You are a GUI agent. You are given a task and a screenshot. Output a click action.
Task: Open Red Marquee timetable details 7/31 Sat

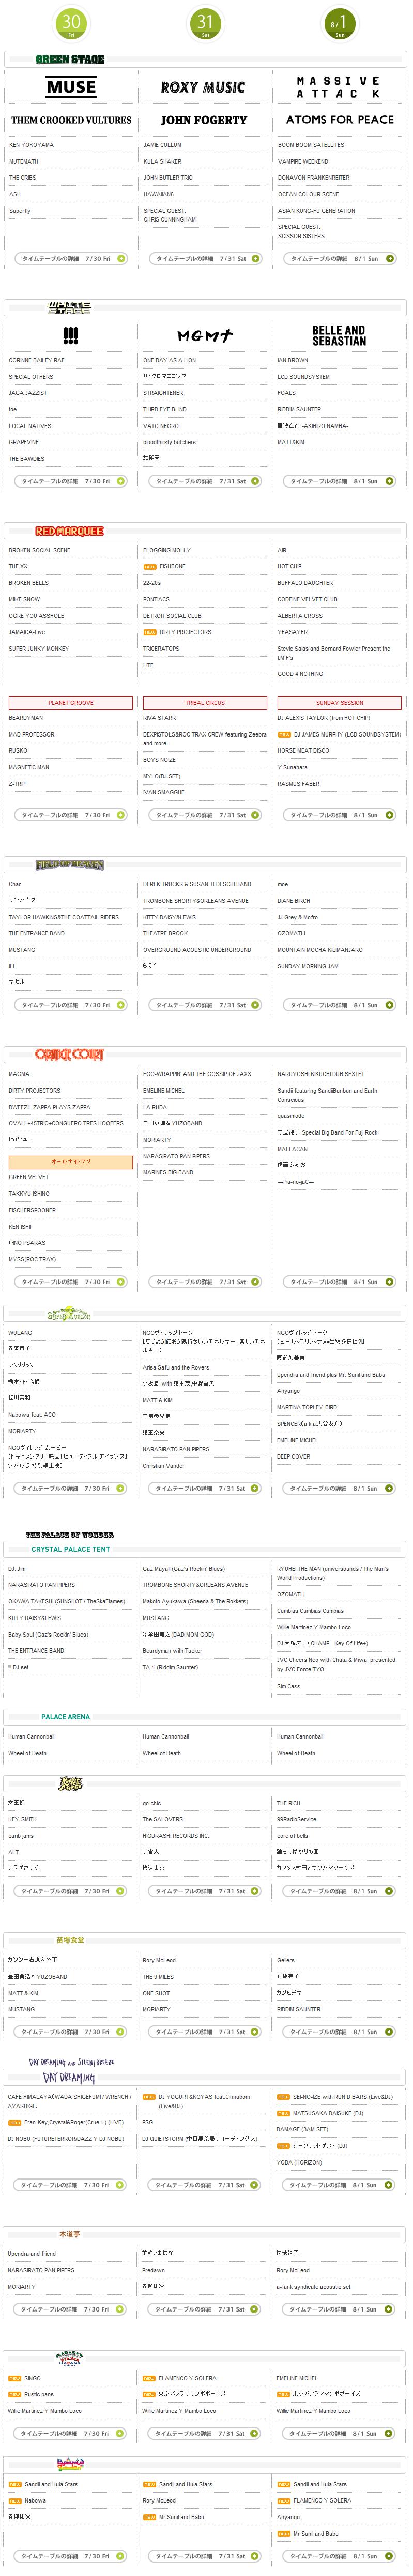206,814
